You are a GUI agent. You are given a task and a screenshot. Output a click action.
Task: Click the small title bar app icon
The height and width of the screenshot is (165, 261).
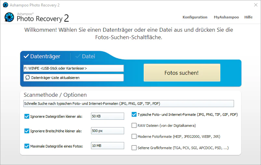click(x=6, y=5)
